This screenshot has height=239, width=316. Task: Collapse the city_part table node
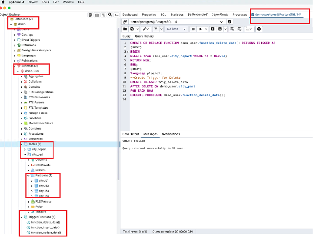tap(25, 155)
